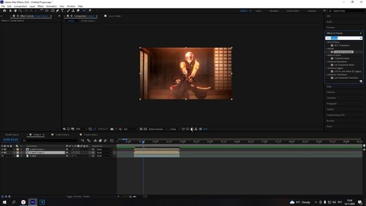Mute audio on 1.mp4 Comp 3 layer
This screenshot has width=366, height=206.
pos(5,149)
